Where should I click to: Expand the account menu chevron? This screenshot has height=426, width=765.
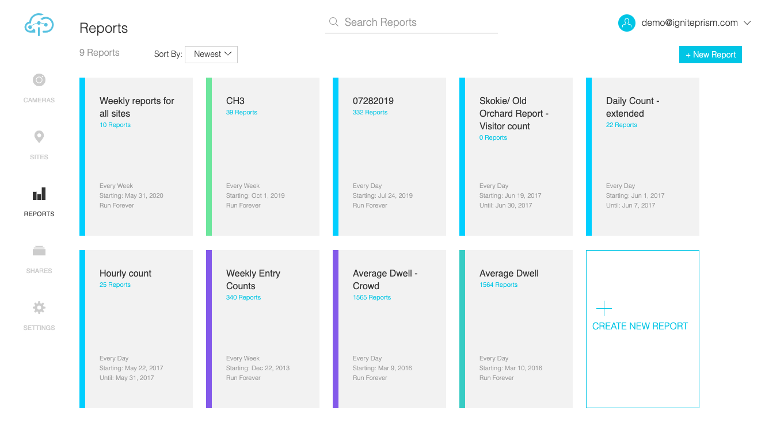(x=747, y=23)
